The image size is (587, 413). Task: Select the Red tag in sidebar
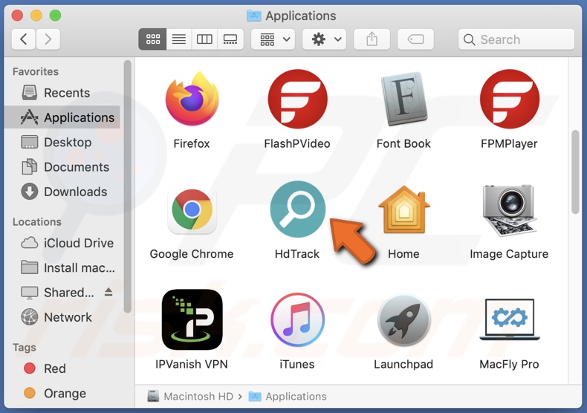(62, 368)
